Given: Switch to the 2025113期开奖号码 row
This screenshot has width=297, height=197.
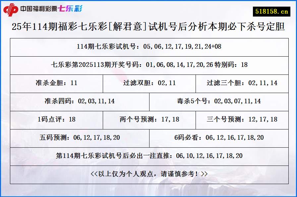Looking at the screenshot, I should point(148,65).
